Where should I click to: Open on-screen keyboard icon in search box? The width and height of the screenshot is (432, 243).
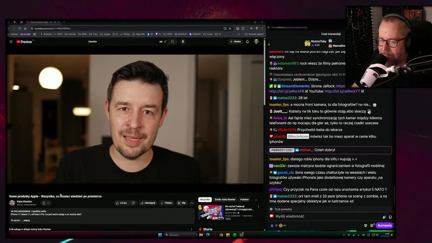pos(161,42)
